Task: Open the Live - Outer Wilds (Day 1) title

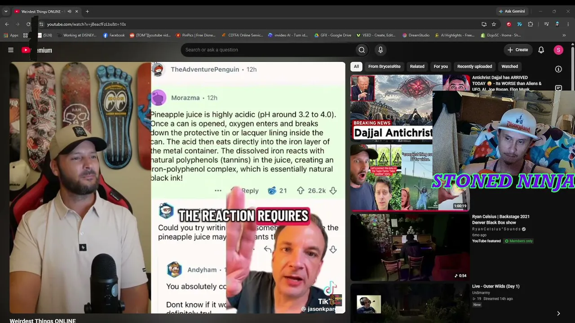Action: (x=495, y=286)
